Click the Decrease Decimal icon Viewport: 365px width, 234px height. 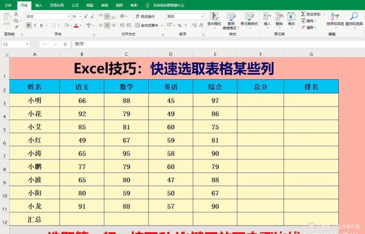[201, 25]
